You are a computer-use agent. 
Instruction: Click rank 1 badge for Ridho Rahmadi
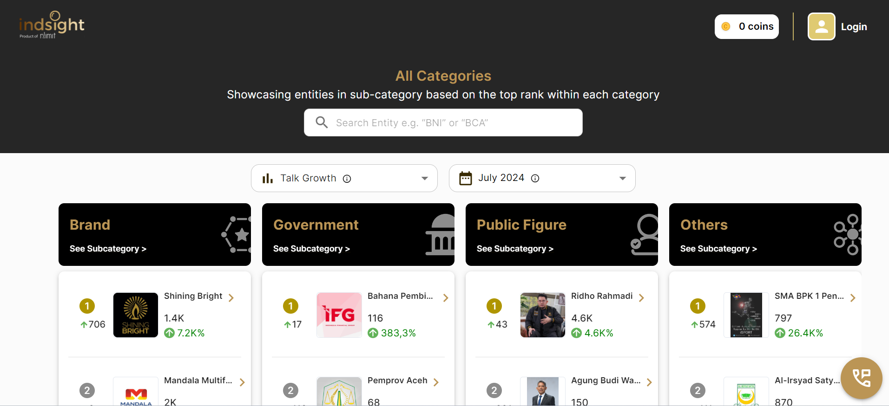click(494, 306)
